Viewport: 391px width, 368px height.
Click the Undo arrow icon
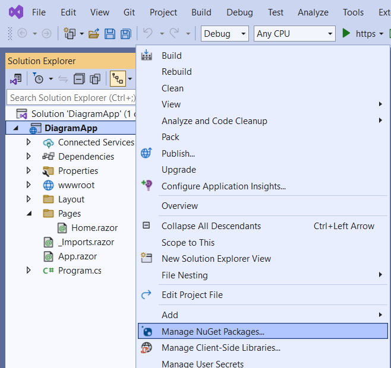(x=148, y=33)
